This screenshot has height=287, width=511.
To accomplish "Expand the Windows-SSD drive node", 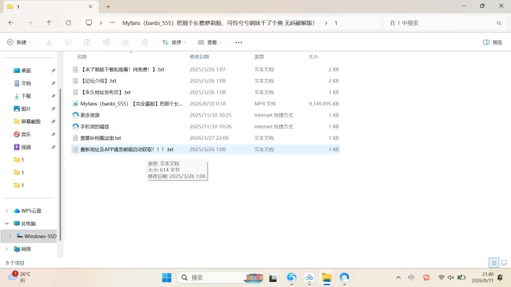I will pyautogui.click(x=10, y=236).
